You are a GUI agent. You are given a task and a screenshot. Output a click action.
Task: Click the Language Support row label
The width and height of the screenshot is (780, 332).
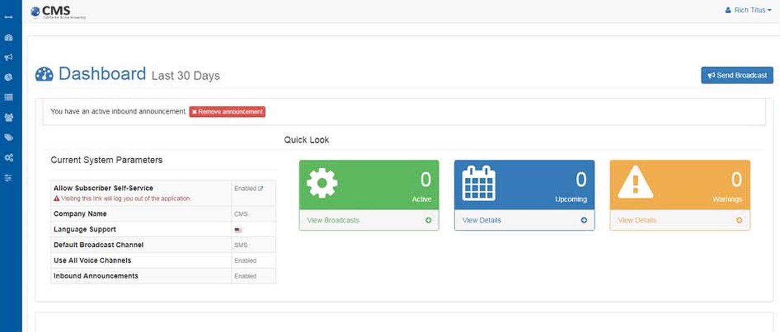tap(85, 229)
